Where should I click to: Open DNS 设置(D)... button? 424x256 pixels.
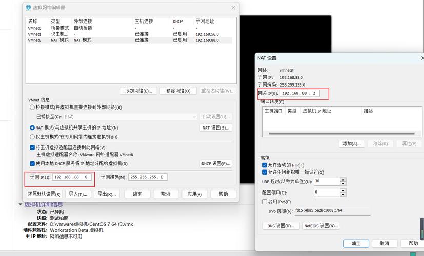pyautogui.click(x=280, y=226)
